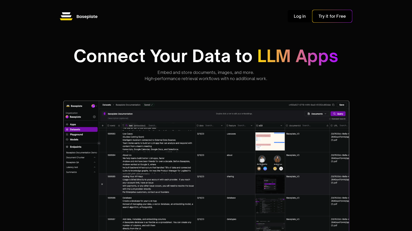Collapse the Latency test chevron
This screenshot has height=231, width=412.
[x=95, y=167]
